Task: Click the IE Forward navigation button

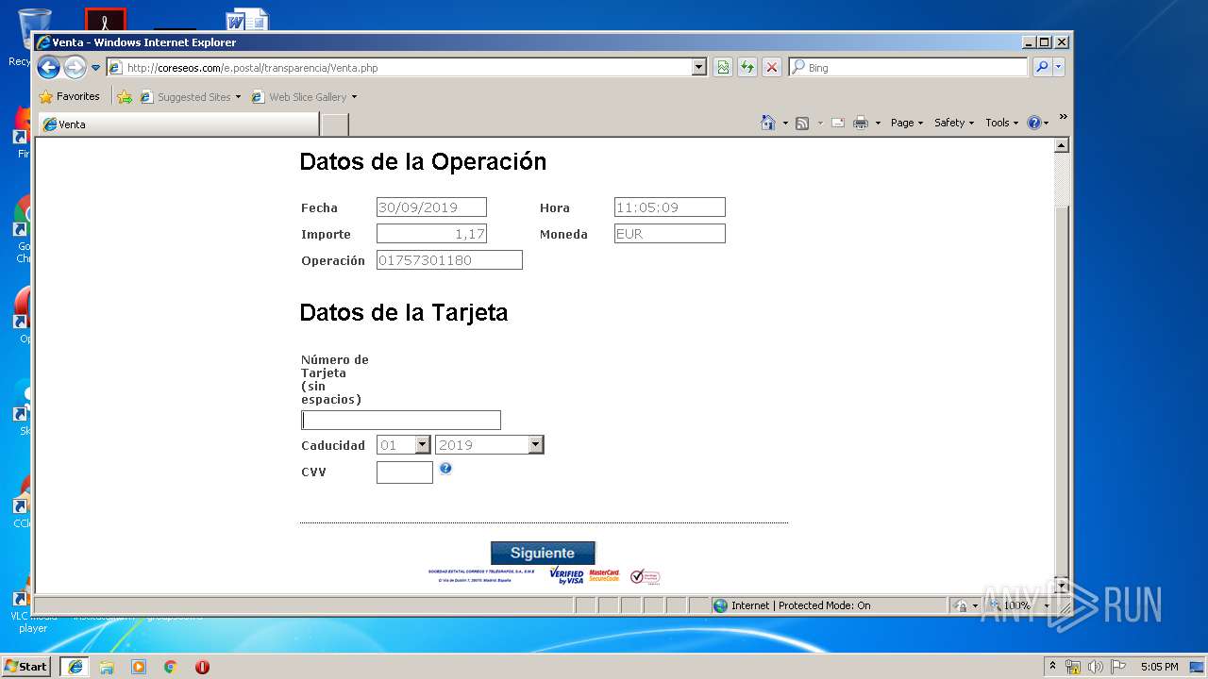Action: pyautogui.click(x=75, y=67)
